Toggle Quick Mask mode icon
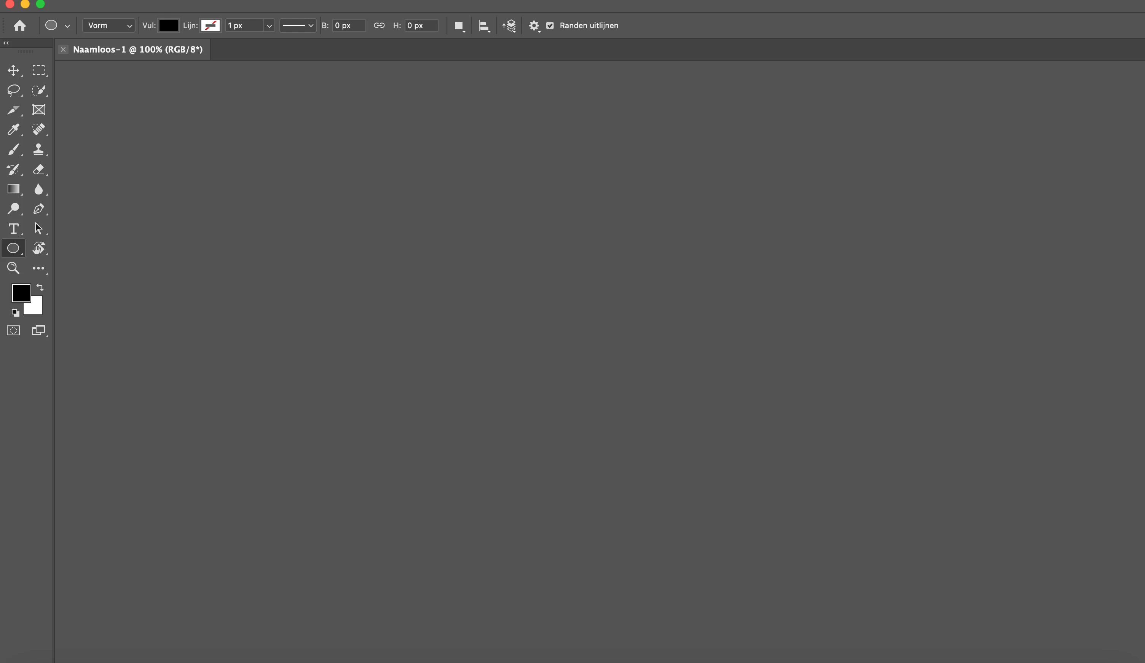 coord(13,330)
